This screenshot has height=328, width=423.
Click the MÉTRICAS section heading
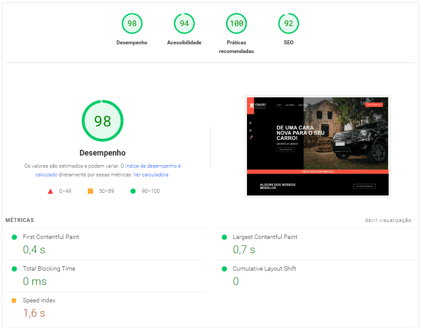tap(20, 220)
